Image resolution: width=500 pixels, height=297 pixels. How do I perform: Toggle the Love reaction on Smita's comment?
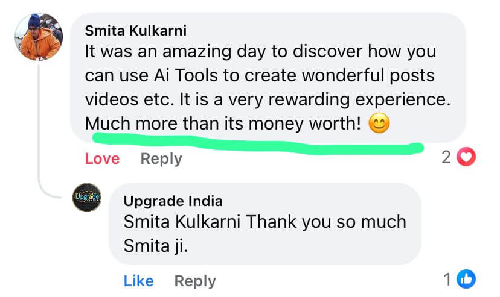pyautogui.click(x=103, y=158)
